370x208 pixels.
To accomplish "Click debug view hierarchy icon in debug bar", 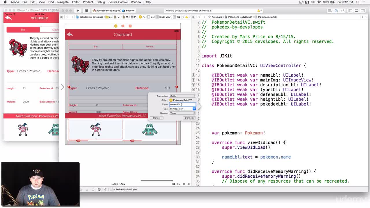I will (99, 190).
